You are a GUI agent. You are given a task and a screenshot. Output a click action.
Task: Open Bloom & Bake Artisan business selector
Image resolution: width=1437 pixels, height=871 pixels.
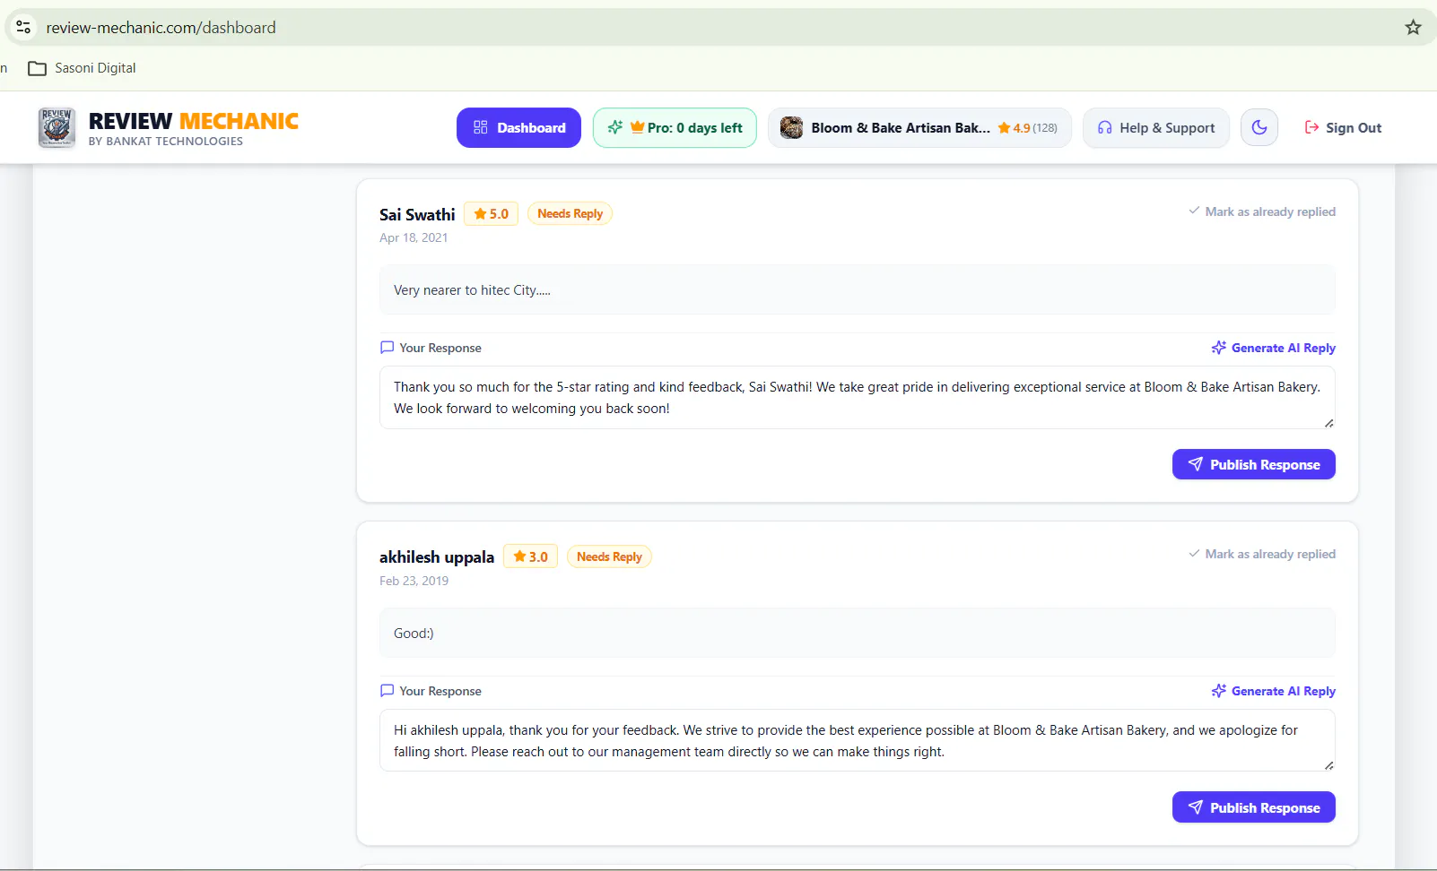919,128
